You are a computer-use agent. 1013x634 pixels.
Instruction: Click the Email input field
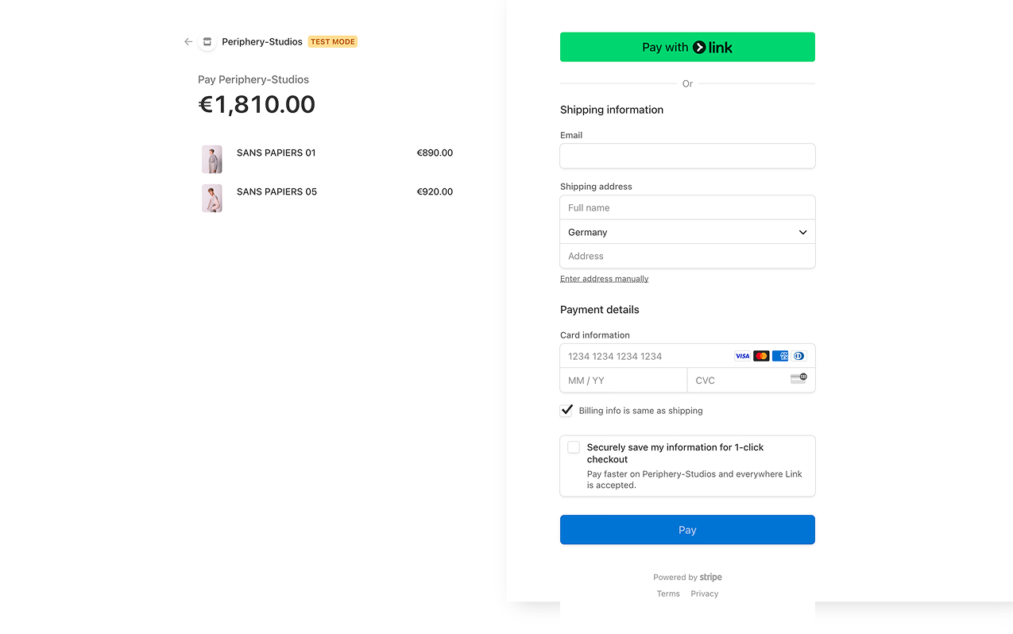(687, 156)
